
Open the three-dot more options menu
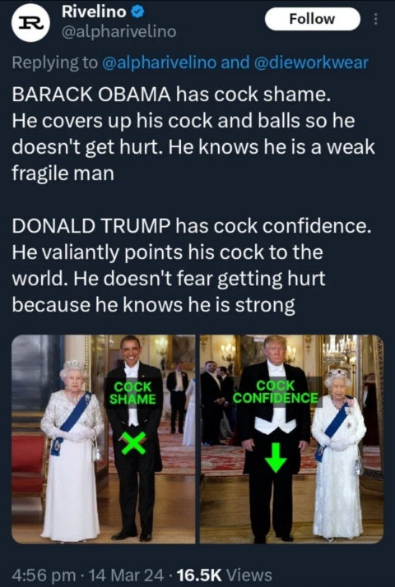[377, 19]
